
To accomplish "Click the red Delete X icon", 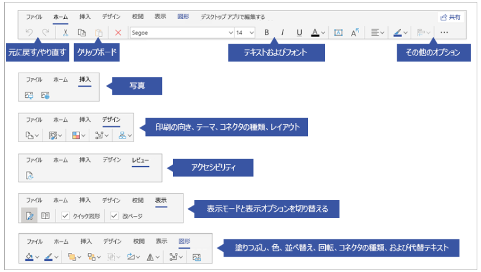I will click(x=118, y=33).
